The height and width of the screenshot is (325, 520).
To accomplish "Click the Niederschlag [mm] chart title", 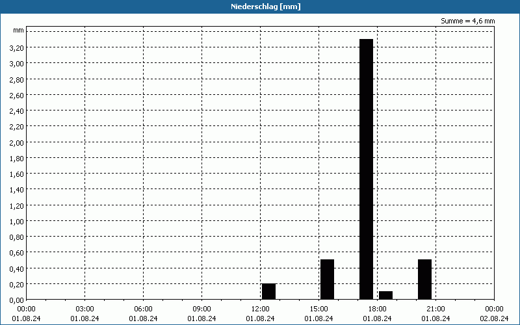I will coord(266,6).
